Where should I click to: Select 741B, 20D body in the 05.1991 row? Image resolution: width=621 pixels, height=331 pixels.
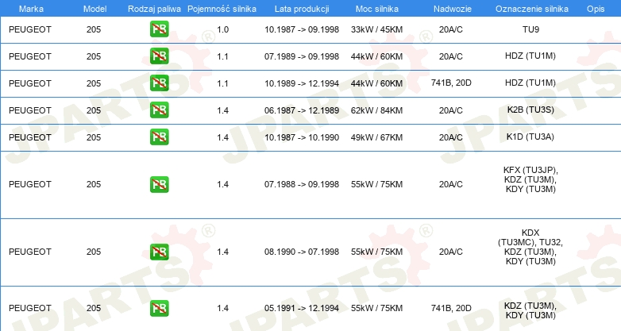(x=451, y=308)
